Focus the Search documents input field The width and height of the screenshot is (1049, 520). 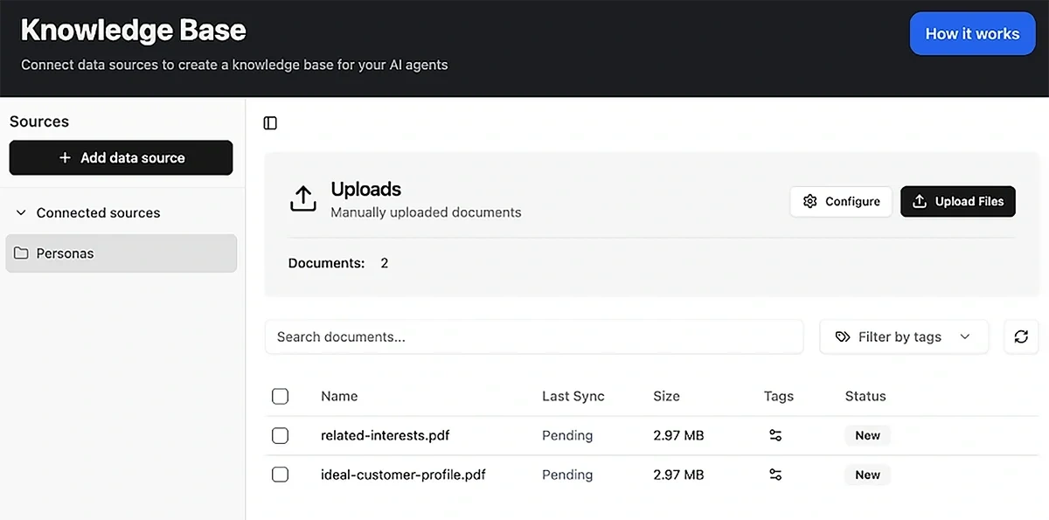tap(533, 336)
